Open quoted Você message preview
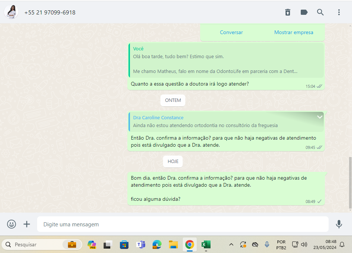This screenshot has width=352, height=253. (x=226, y=60)
